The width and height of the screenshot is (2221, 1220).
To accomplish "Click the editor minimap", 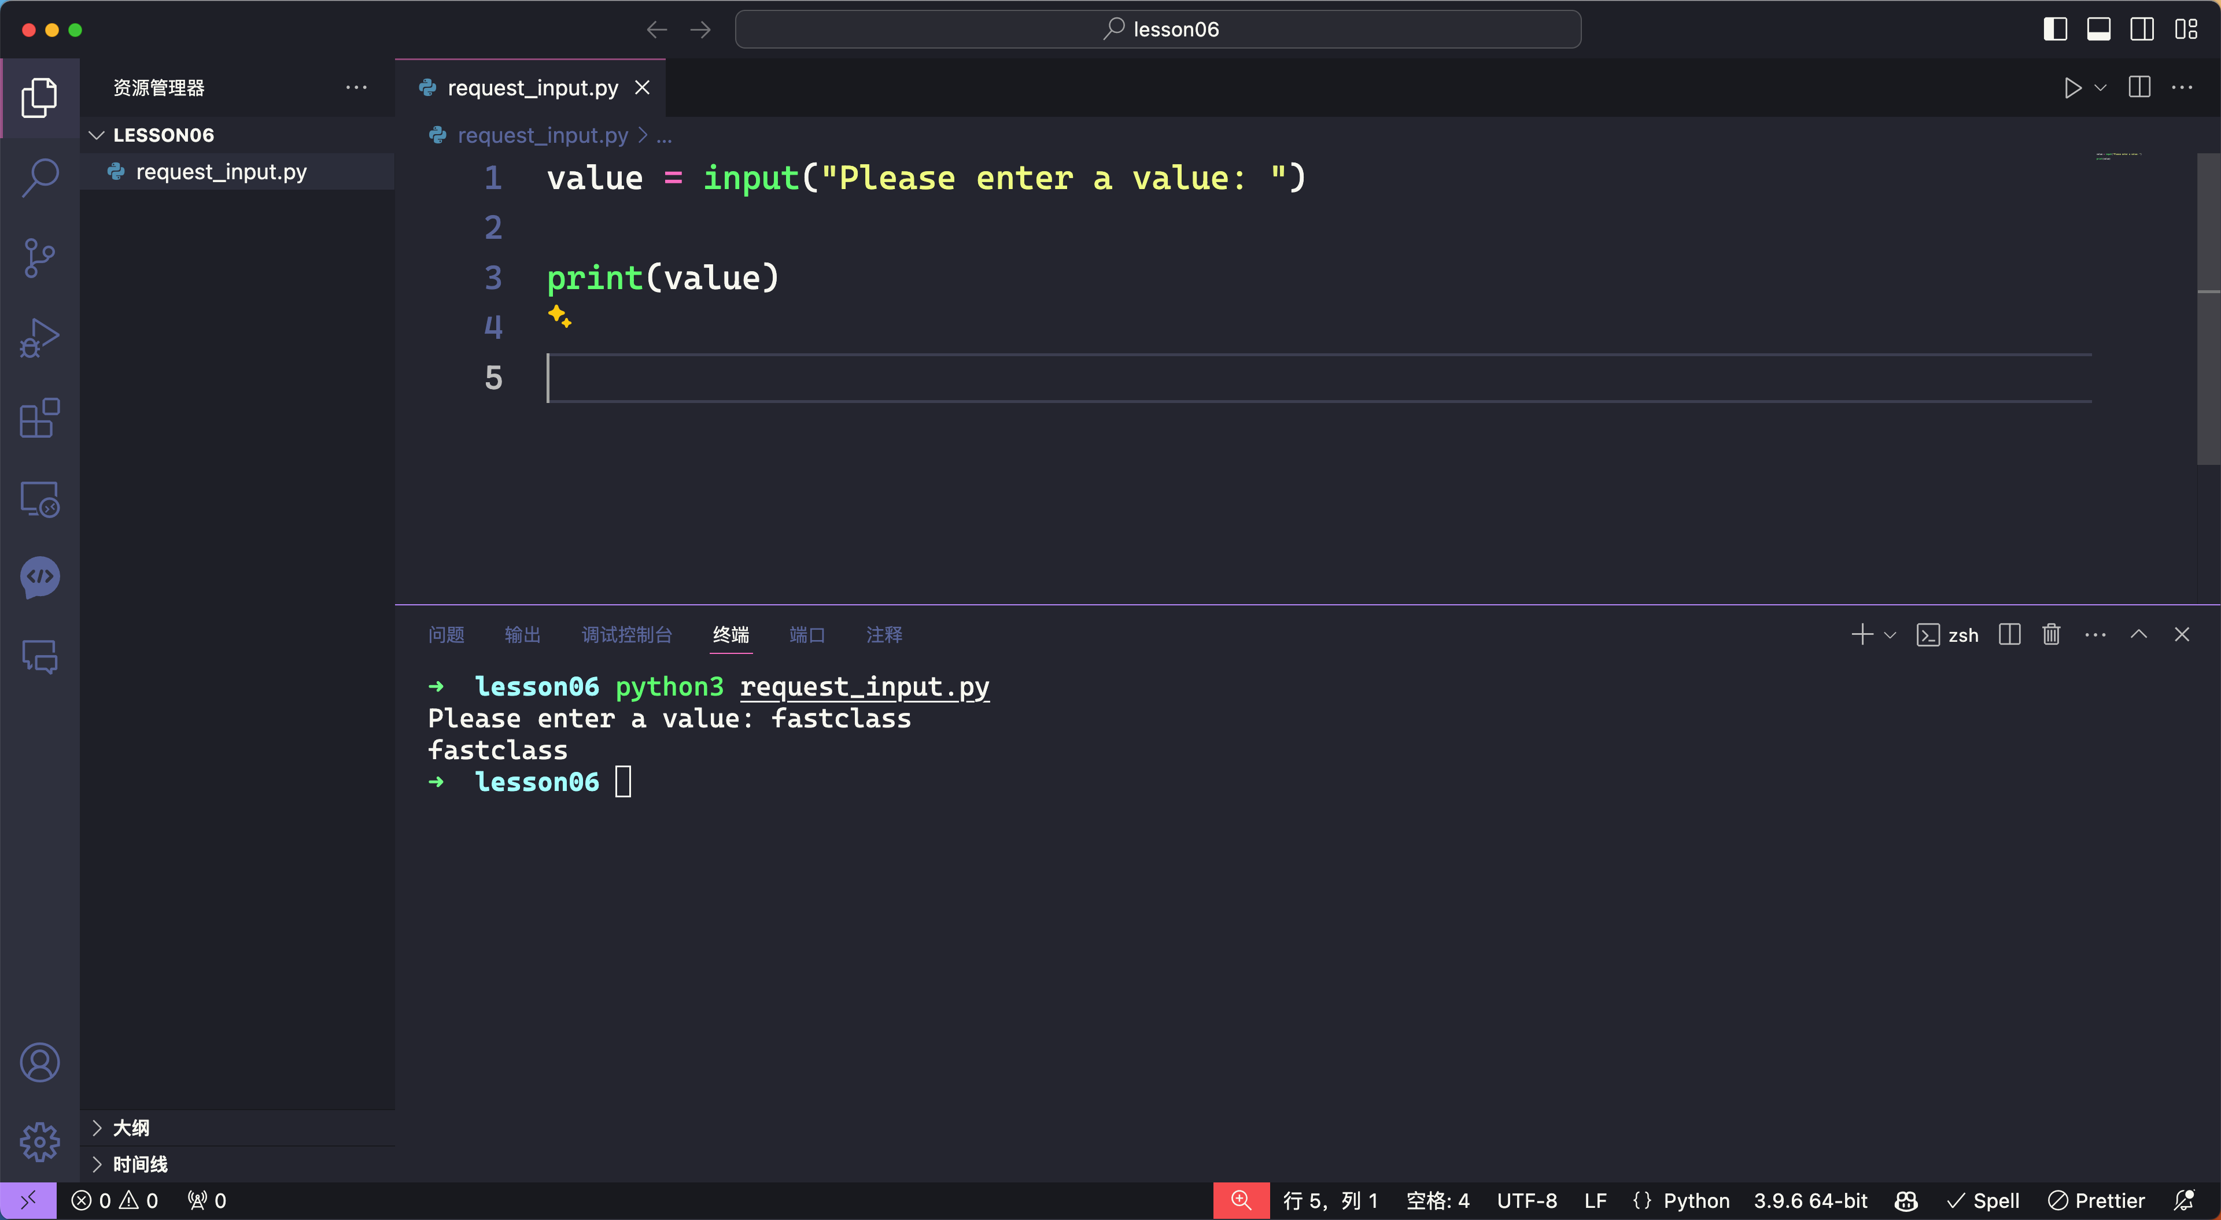I will tap(2119, 156).
